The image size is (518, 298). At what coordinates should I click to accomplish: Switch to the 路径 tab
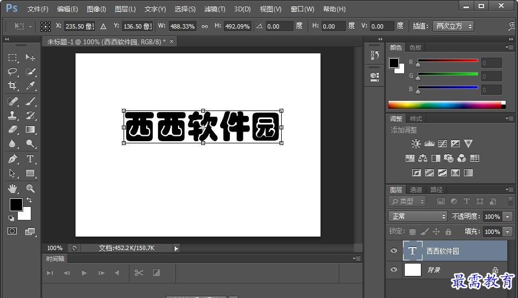436,190
